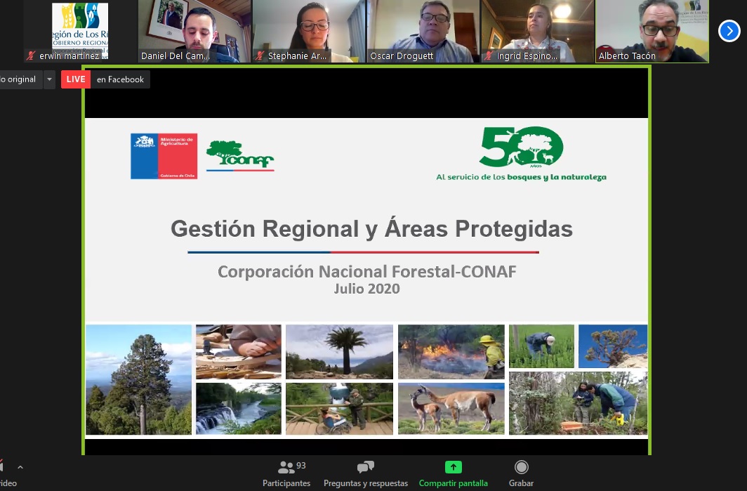The height and width of the screenshot is (491, 747).
Task: Click 'Al servicio de los bosques' slogan
Action: [521, 177]
